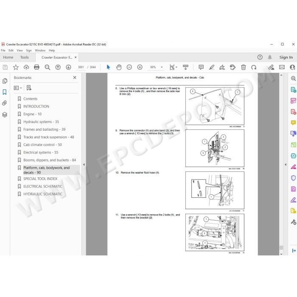Toggle the Bookmarks panel icon
The width and height of the screenshot is (297, 297).
point(5,92)
